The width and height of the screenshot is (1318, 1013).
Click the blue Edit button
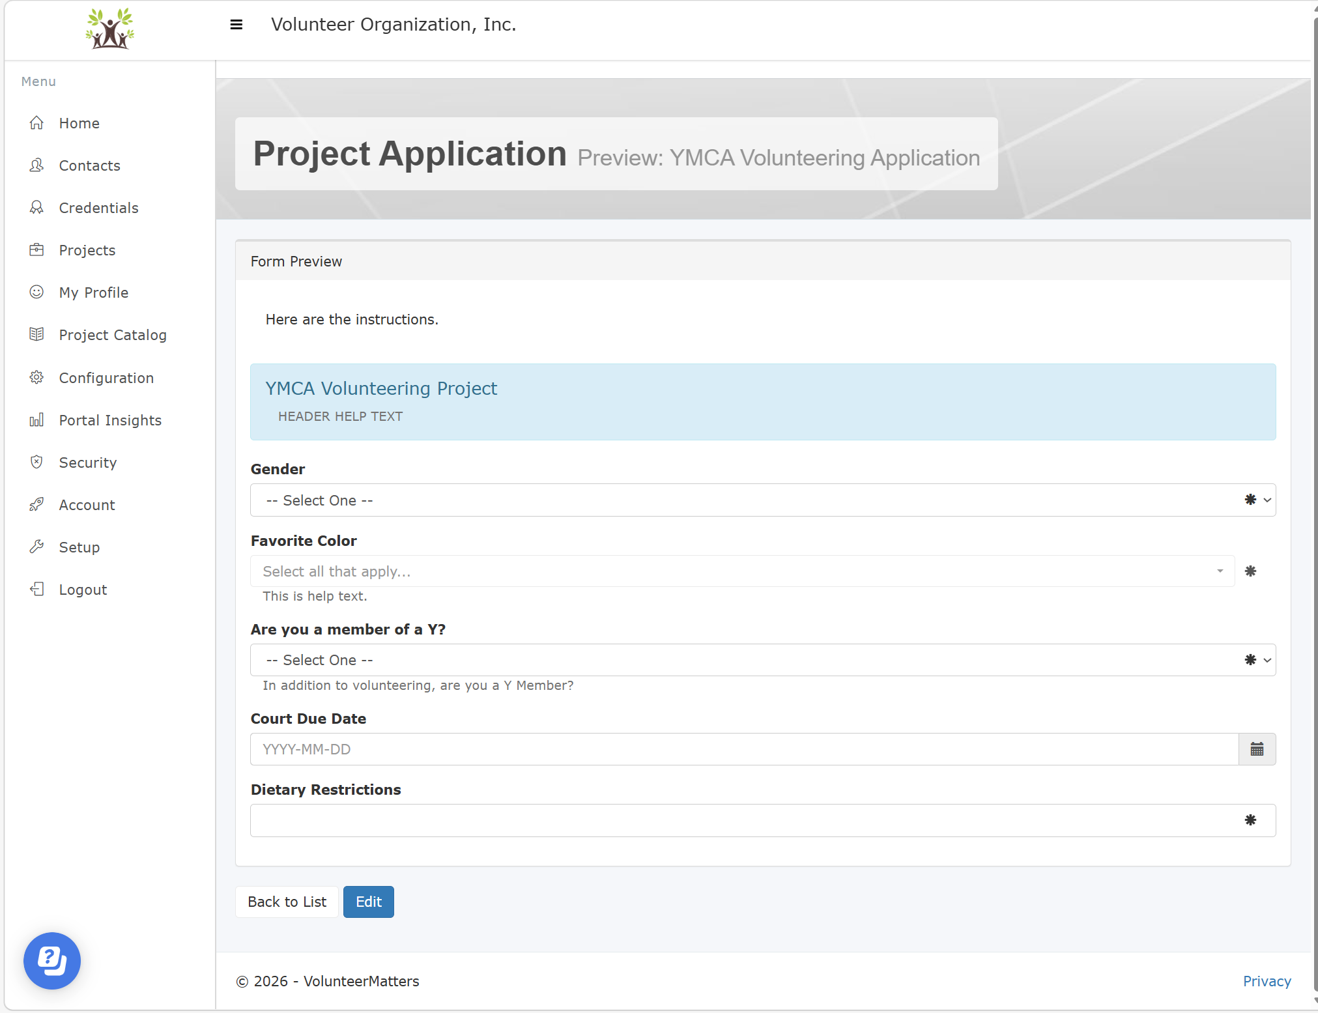pos(369,902)
